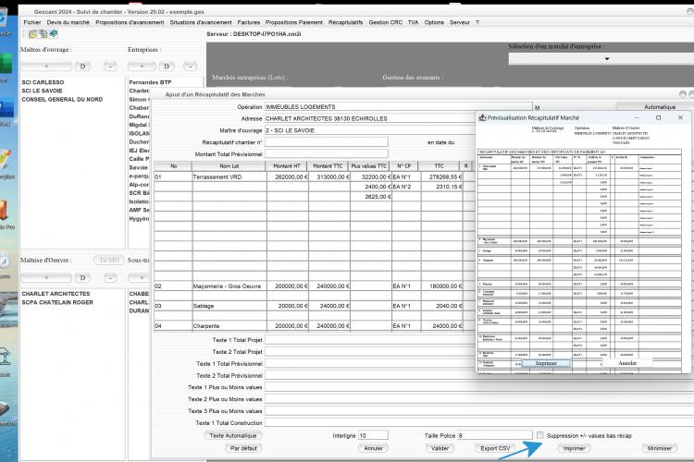Select CONSEIL GENERAL DU NORD
Image resolution: width=694 pixels, height=462 pixels.
[62, 100]
